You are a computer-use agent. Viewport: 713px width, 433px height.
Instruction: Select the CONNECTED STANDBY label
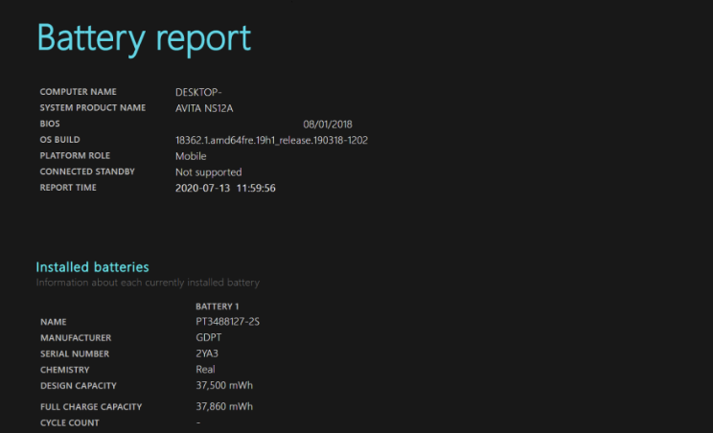coord(87,171)
